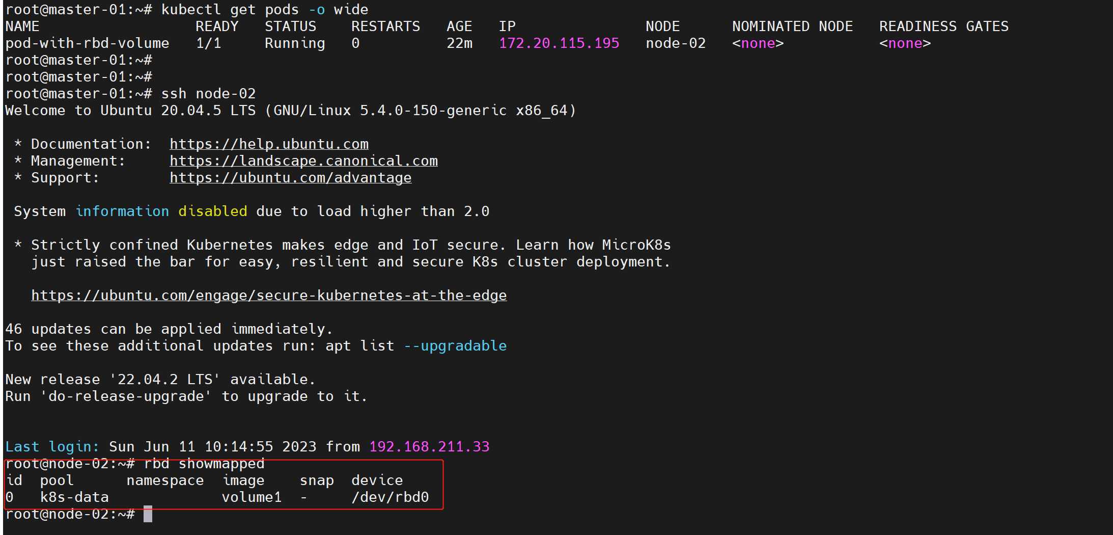Image resolution: width=1113 pixels, height=535 pixels.
Task: Click the READINESS GATES column header
Action: tap(943, 26)
